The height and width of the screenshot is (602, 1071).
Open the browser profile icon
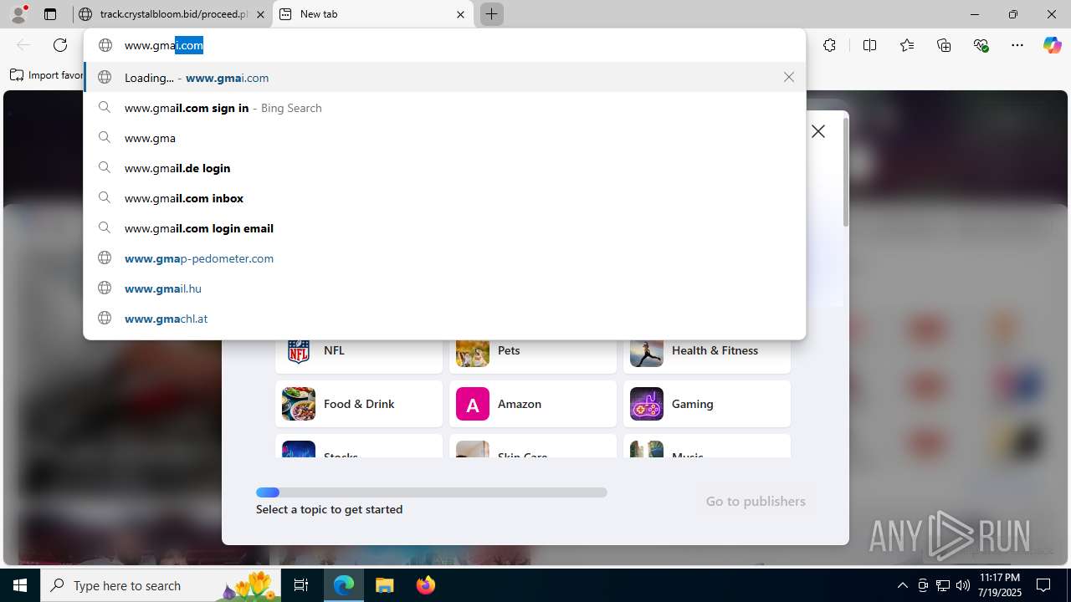click(18, 13)
